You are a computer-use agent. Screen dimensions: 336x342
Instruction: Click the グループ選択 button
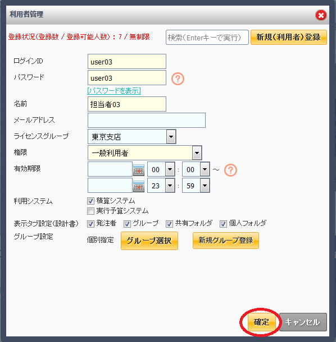pyautogui.click(x=149, y=241)
